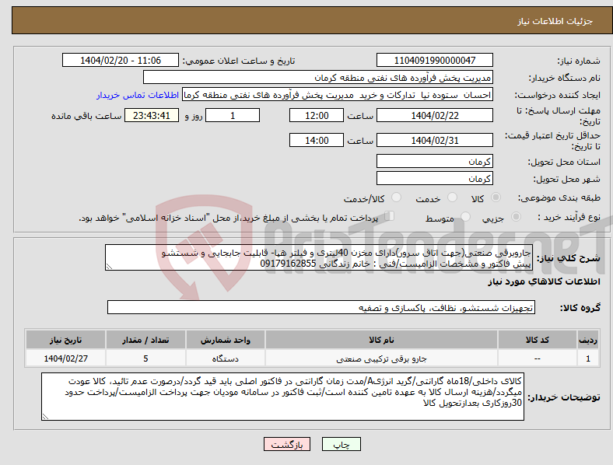The height and width of the screenshot is (465, 613).
Task: Click the response deadline date 1404/02/22
Action: pos(434,115)
